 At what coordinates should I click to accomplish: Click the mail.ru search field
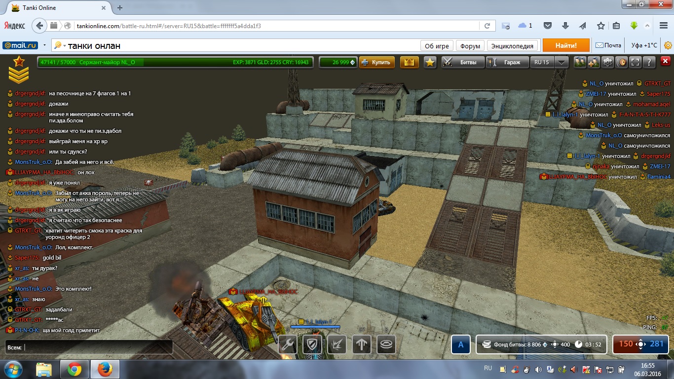click(242, 46)
